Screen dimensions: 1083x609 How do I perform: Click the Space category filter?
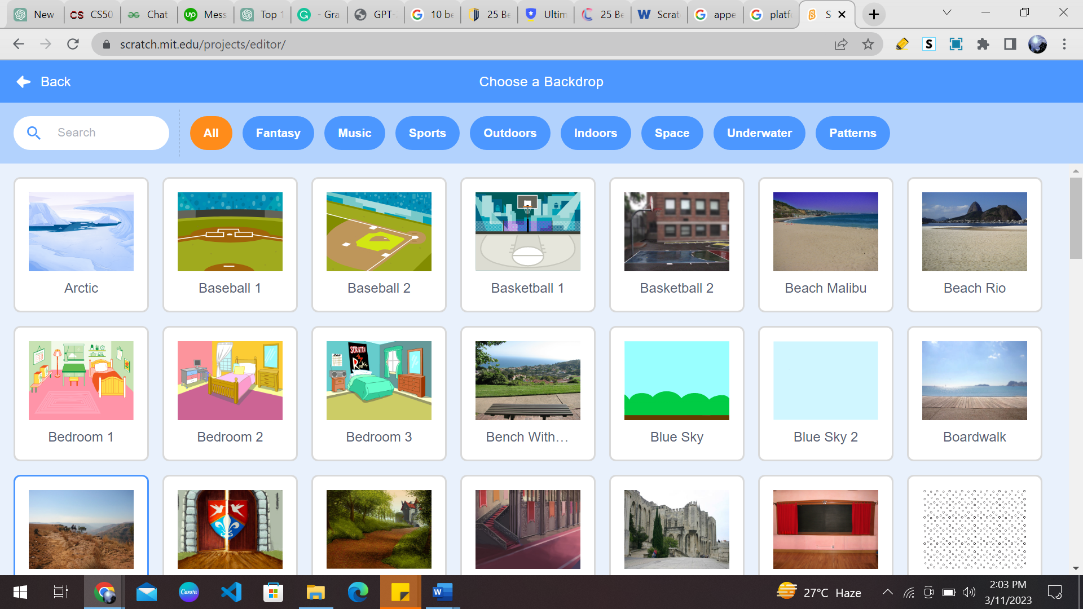click(x=672, y=133)
